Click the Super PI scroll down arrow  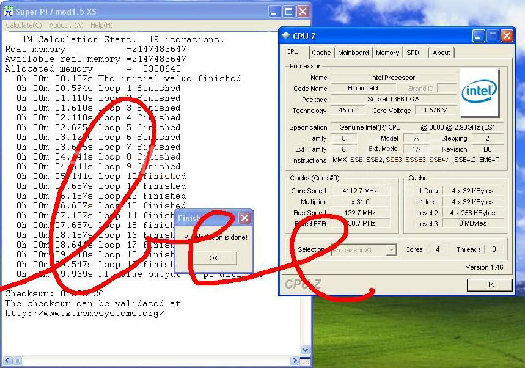point(305,350)
